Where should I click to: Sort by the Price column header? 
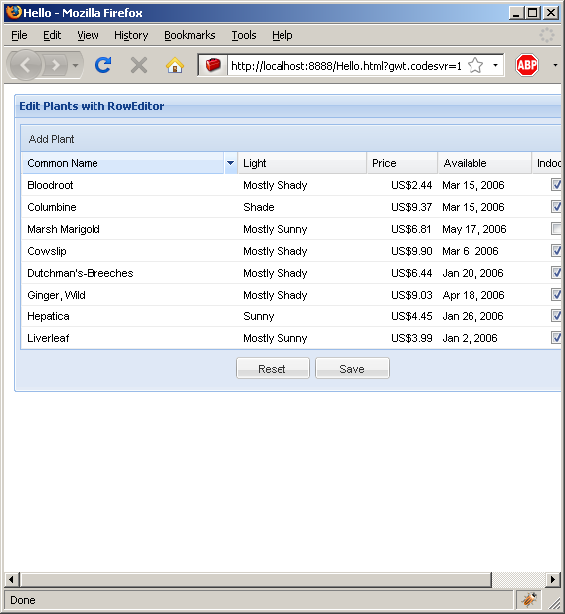click(402, 163)
